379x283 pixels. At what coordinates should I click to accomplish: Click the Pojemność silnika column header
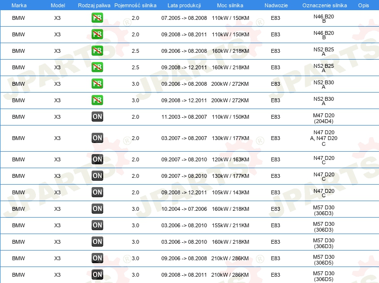135,5
